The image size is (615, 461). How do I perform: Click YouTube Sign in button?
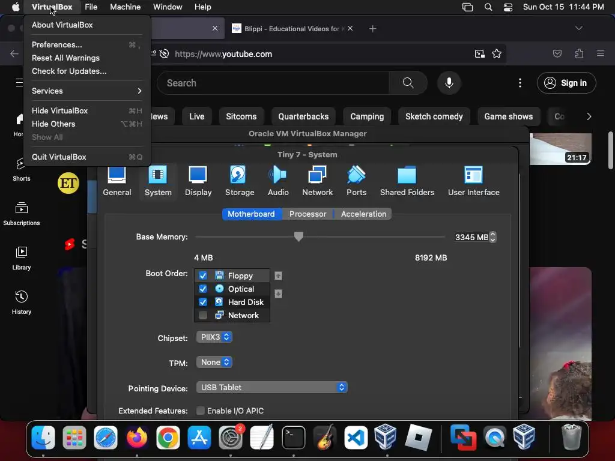pos(566,83)
